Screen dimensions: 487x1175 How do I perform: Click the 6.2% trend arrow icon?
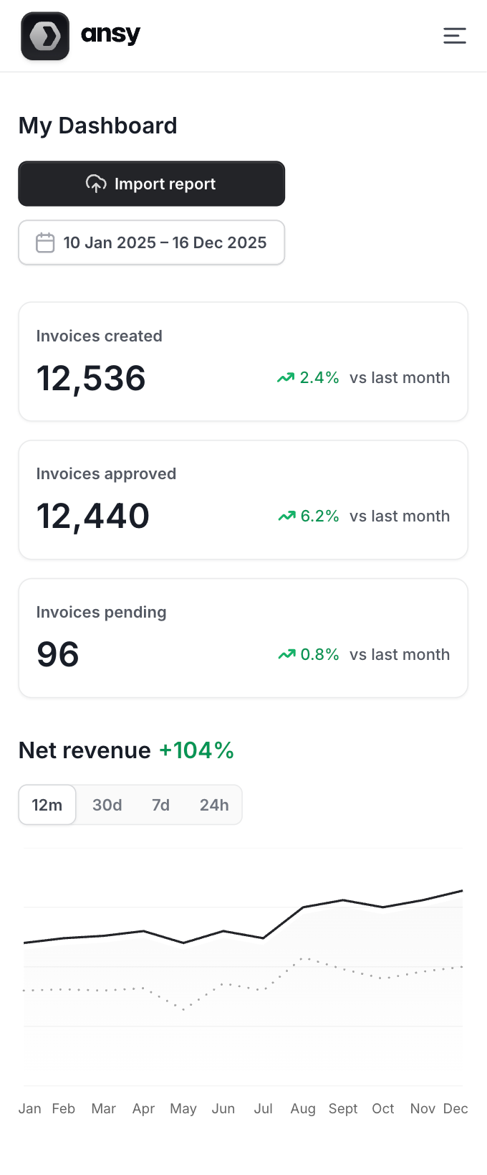click(x=286, y=516)
